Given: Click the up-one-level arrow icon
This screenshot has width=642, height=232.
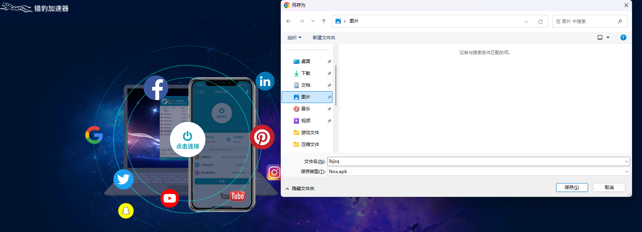Looking at the screenshot, I should 324,21.
